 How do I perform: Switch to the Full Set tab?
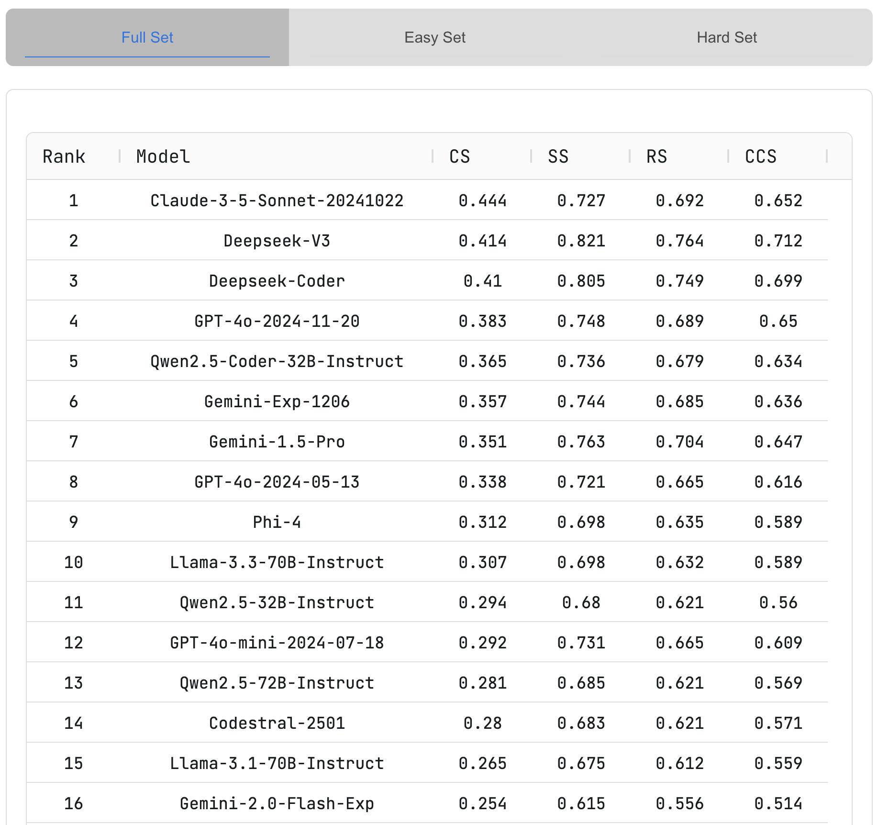click(x=147, y=37)
